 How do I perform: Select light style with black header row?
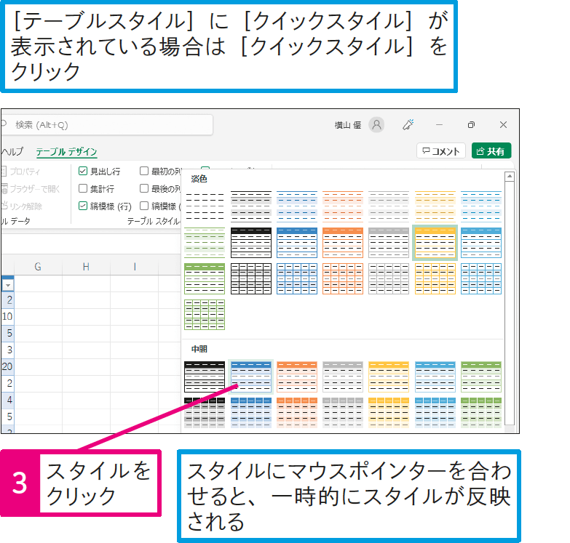point(251,243)
